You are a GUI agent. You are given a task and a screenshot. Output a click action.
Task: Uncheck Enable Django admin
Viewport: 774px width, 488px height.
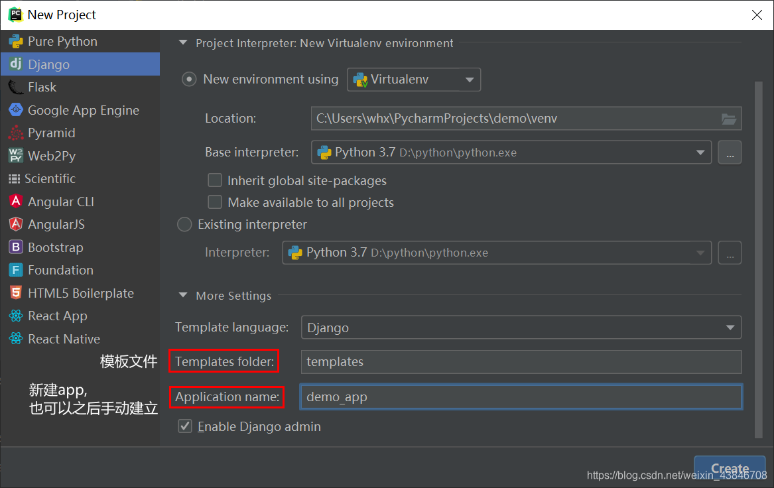(x=185, y=426)
